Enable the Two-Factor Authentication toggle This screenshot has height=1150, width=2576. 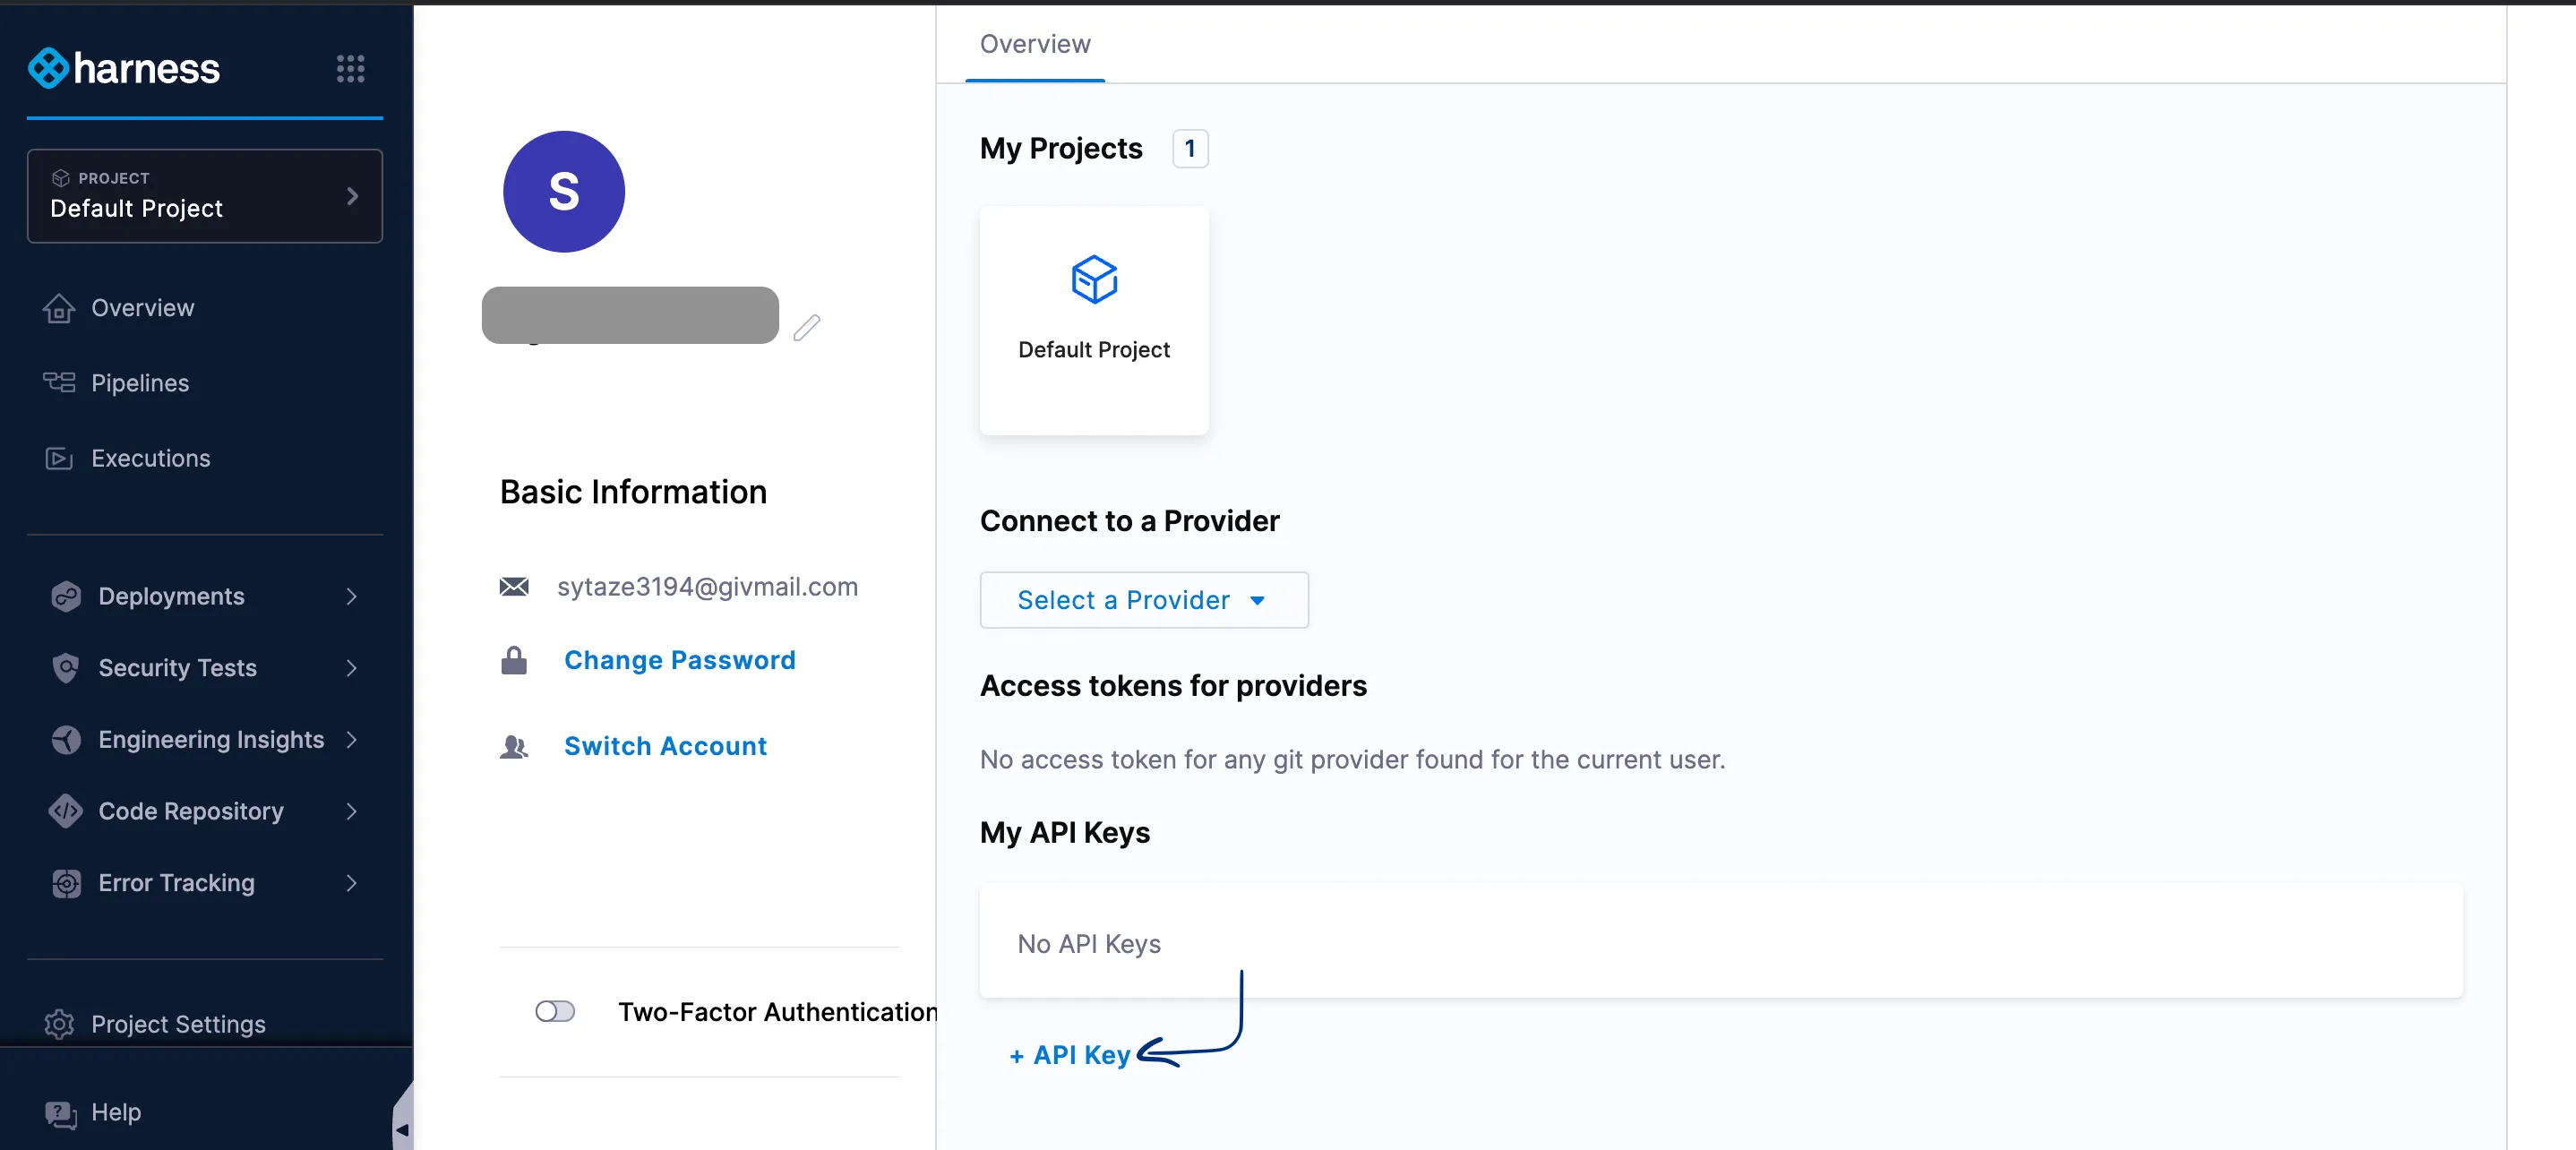(x=555, y=1011)
